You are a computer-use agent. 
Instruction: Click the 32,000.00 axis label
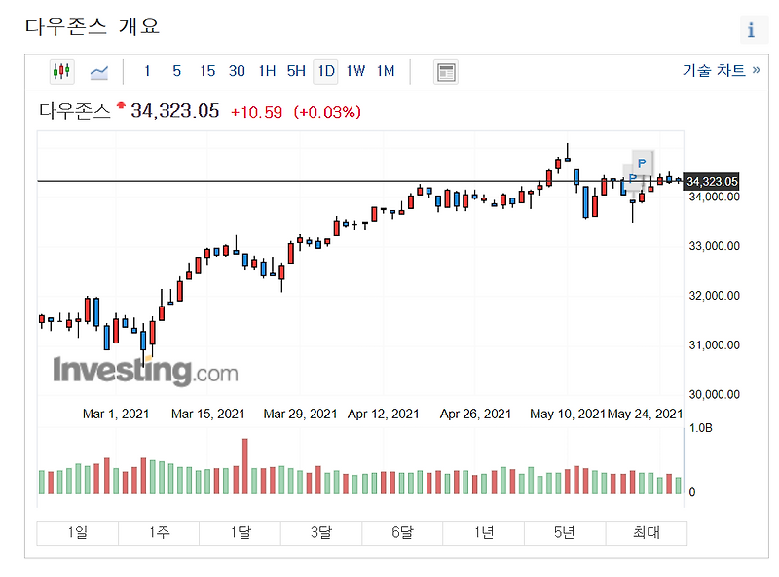pos(715,296)
